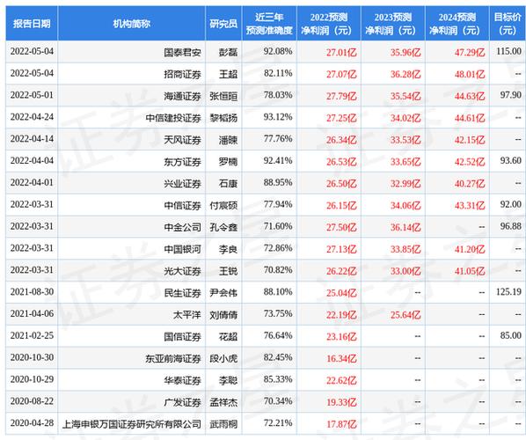The image size is (526, 440).
Task: Click the 92.08% accuracy value
Action: (278, 51)
